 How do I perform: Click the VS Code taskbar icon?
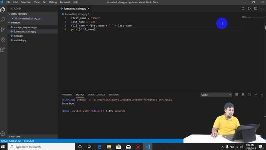point(148,147)
